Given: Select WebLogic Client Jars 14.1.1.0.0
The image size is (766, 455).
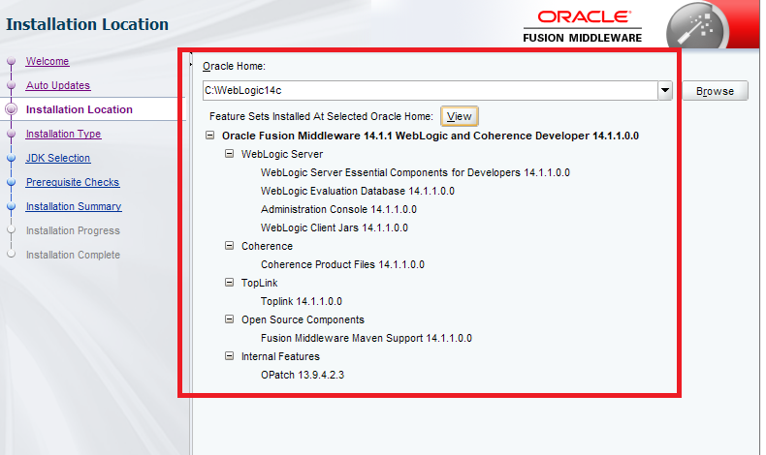Looking at the screenshot, I should 335,227.
